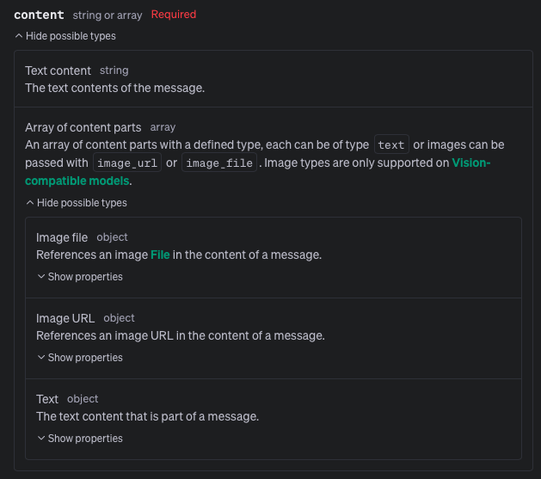Image resolution: width=541 pixels, height=479 pixels.
Task: Select the Array of content parts heading
Action: [x=83, y=127]
